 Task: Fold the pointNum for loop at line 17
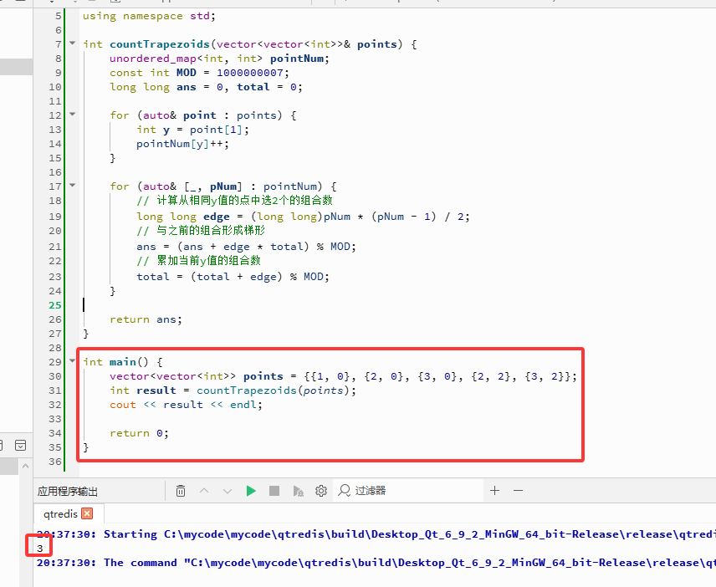click(x=72, y=186)
